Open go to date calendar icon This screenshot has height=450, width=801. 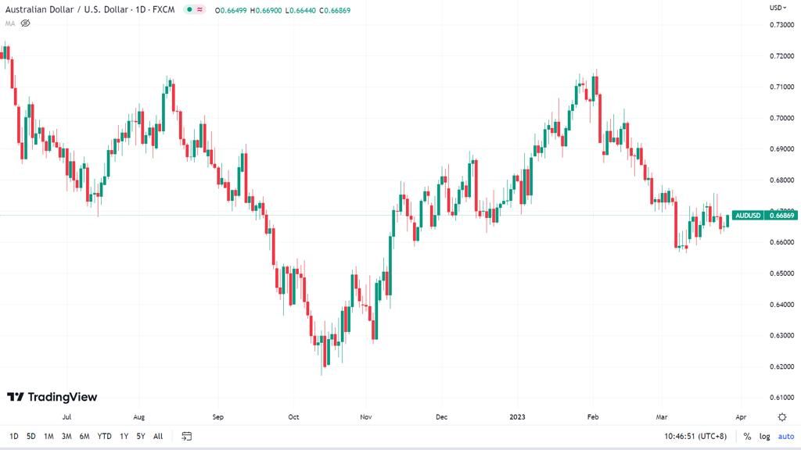point(186,436)
